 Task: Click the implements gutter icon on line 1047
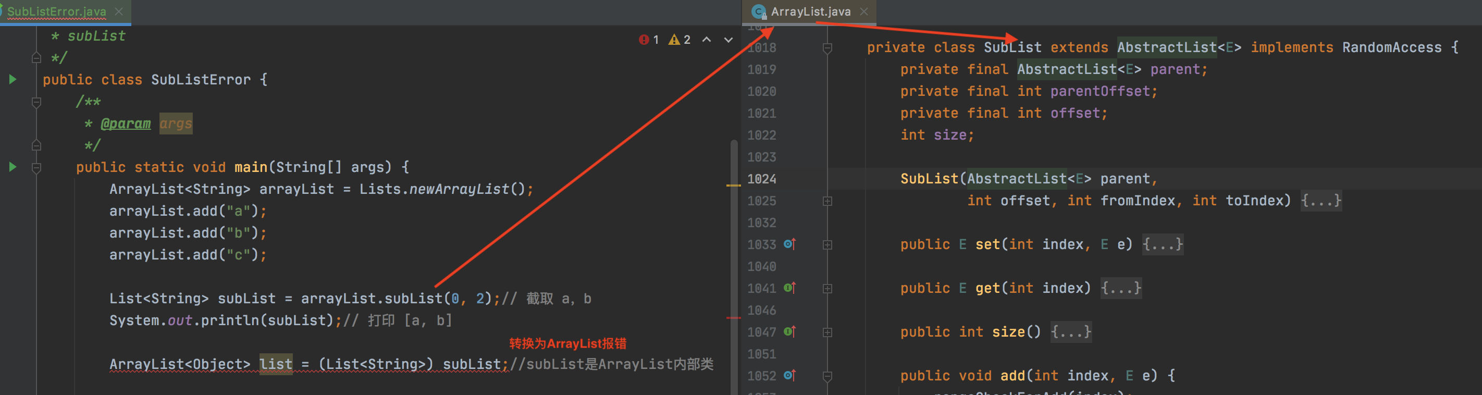click(790, 331)
